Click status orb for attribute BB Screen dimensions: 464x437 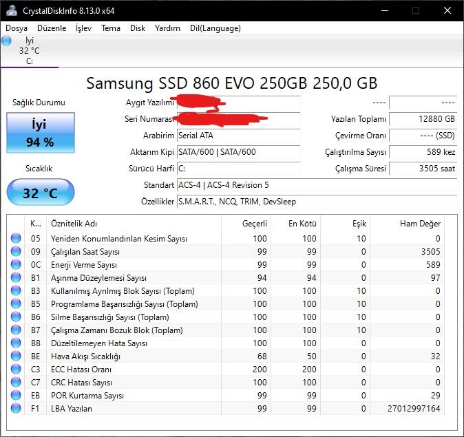16,343
